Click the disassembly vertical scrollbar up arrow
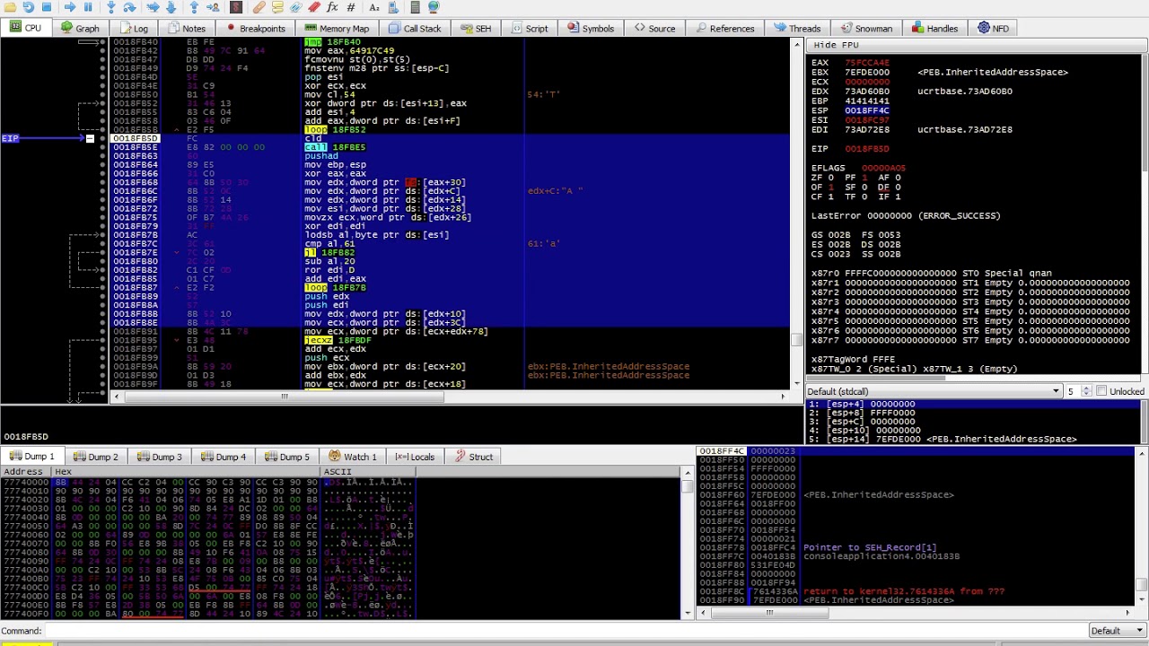Image resolution: width=1149 pixels, height=646 pixels. tap(797, 44)
